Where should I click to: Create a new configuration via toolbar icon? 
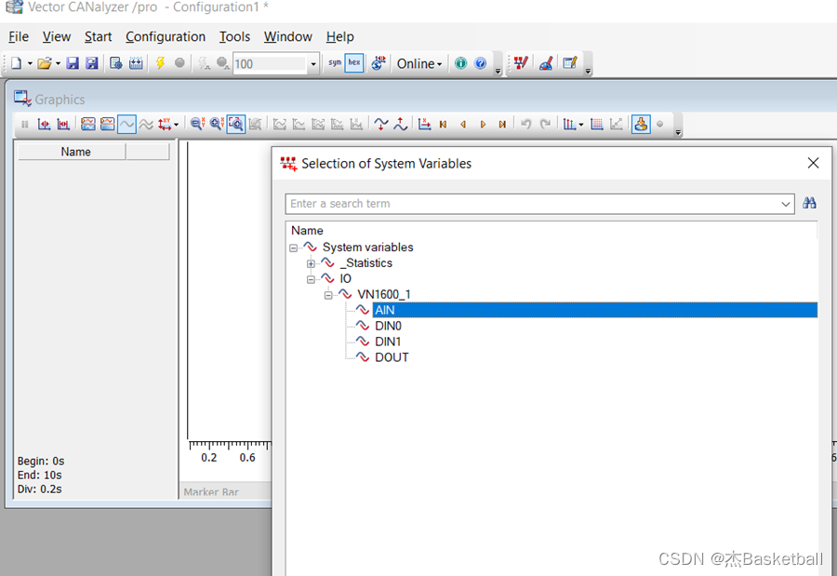16,63
